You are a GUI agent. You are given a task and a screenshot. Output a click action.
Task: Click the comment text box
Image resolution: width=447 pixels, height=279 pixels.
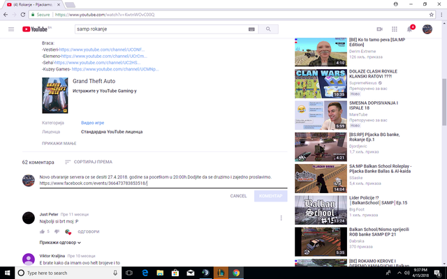pyautogui.click(x=163, y=180)
